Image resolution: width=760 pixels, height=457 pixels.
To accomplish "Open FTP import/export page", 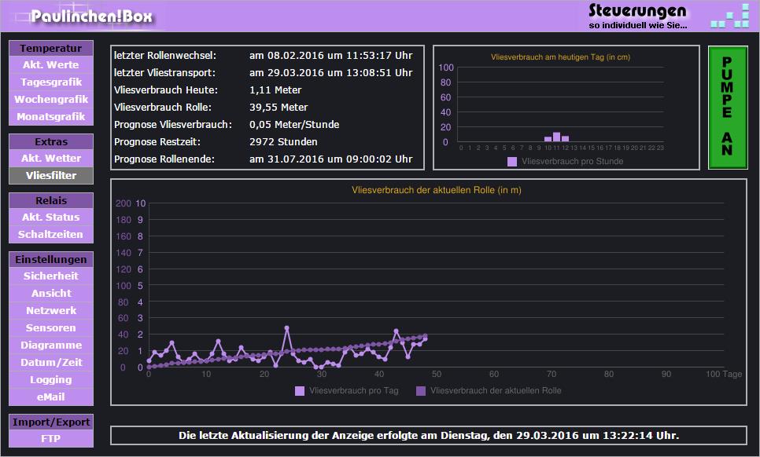I will (50, 439).
